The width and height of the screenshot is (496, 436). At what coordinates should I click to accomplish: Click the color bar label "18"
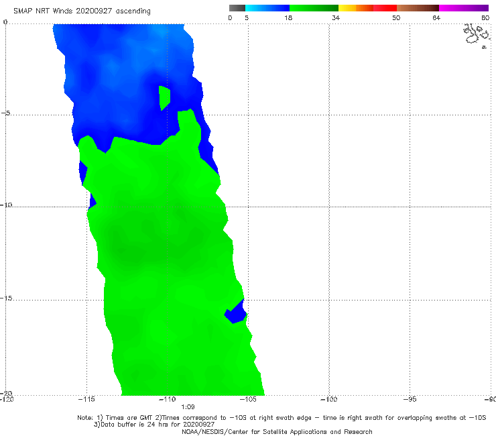(288, 18)
